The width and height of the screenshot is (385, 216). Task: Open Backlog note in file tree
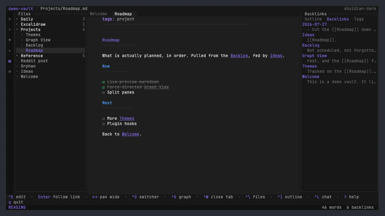(x=34, y=45)
